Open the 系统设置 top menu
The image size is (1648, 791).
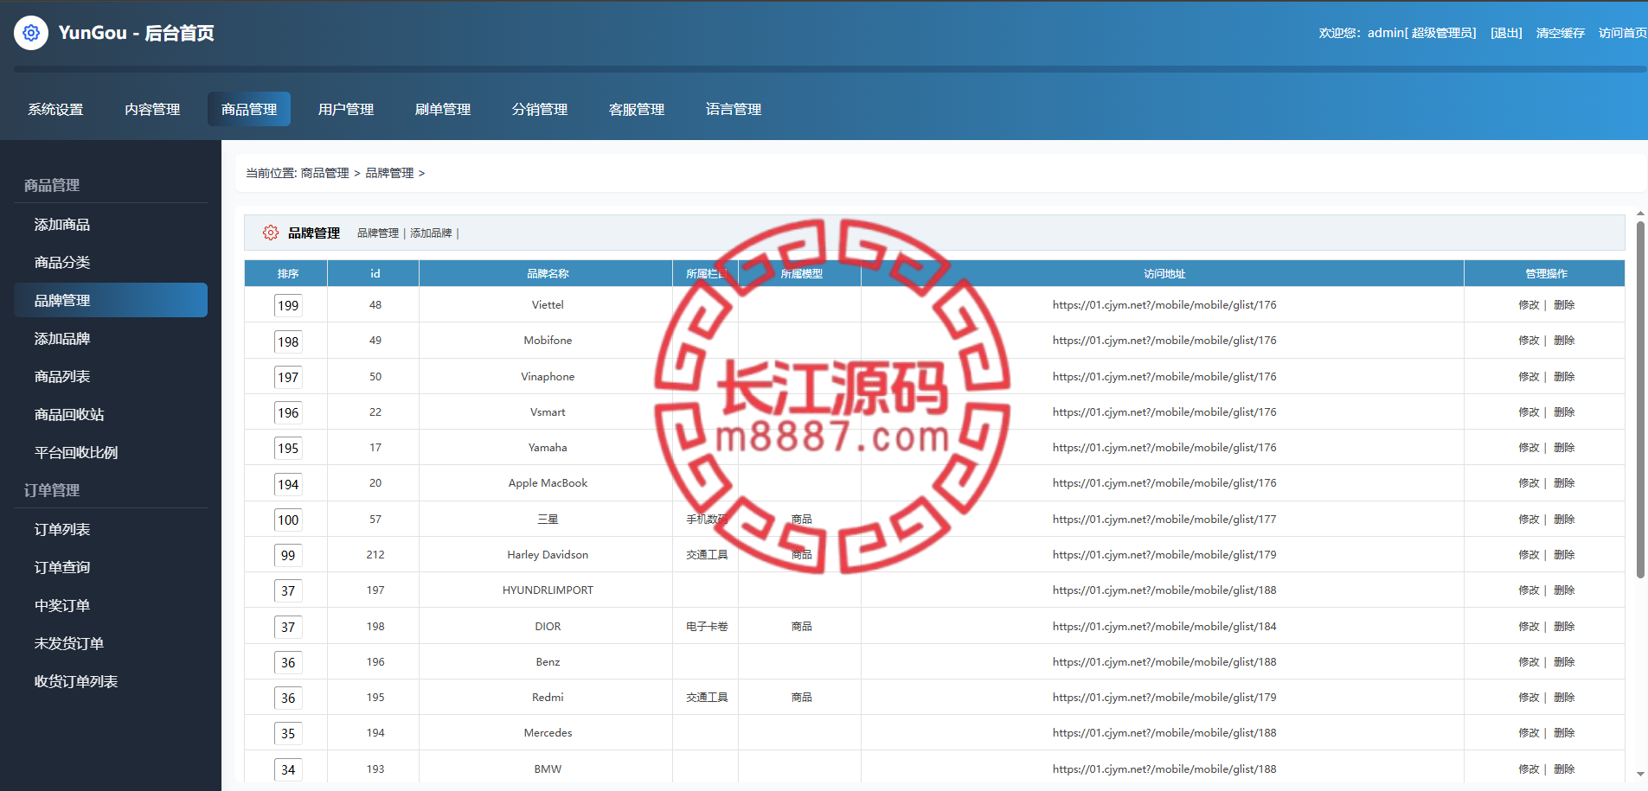point(55,109)
